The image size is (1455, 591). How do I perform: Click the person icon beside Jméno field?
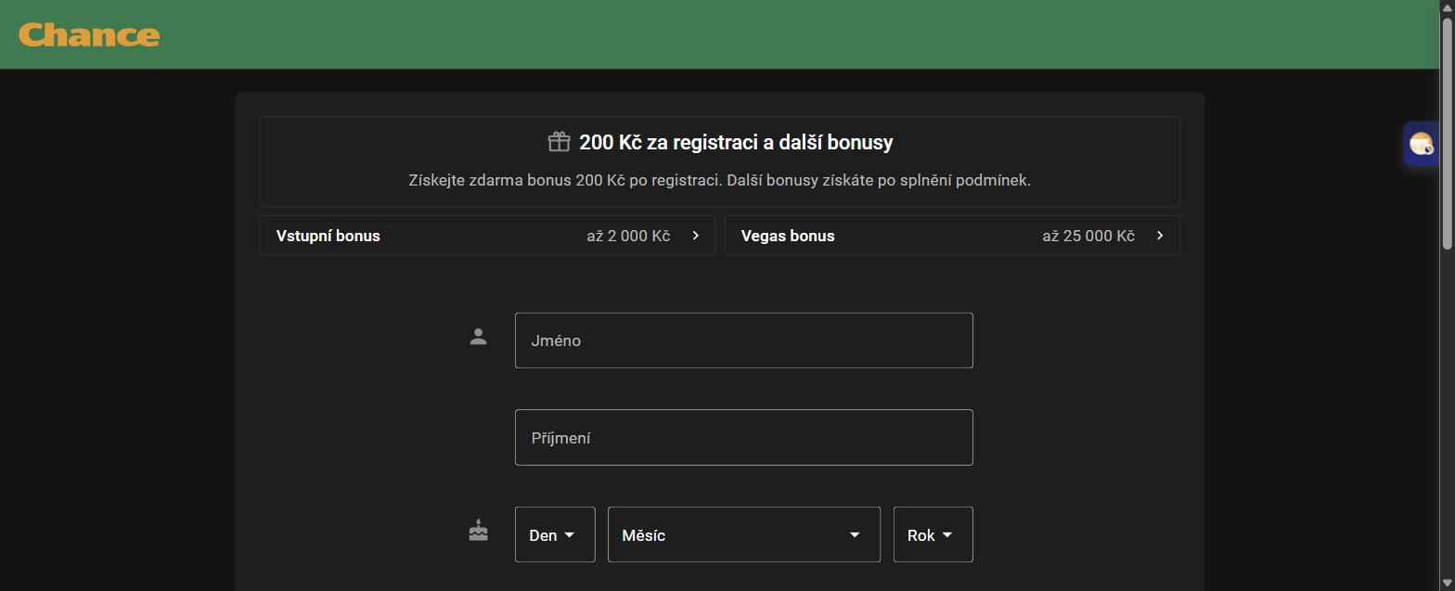point(478,338)
